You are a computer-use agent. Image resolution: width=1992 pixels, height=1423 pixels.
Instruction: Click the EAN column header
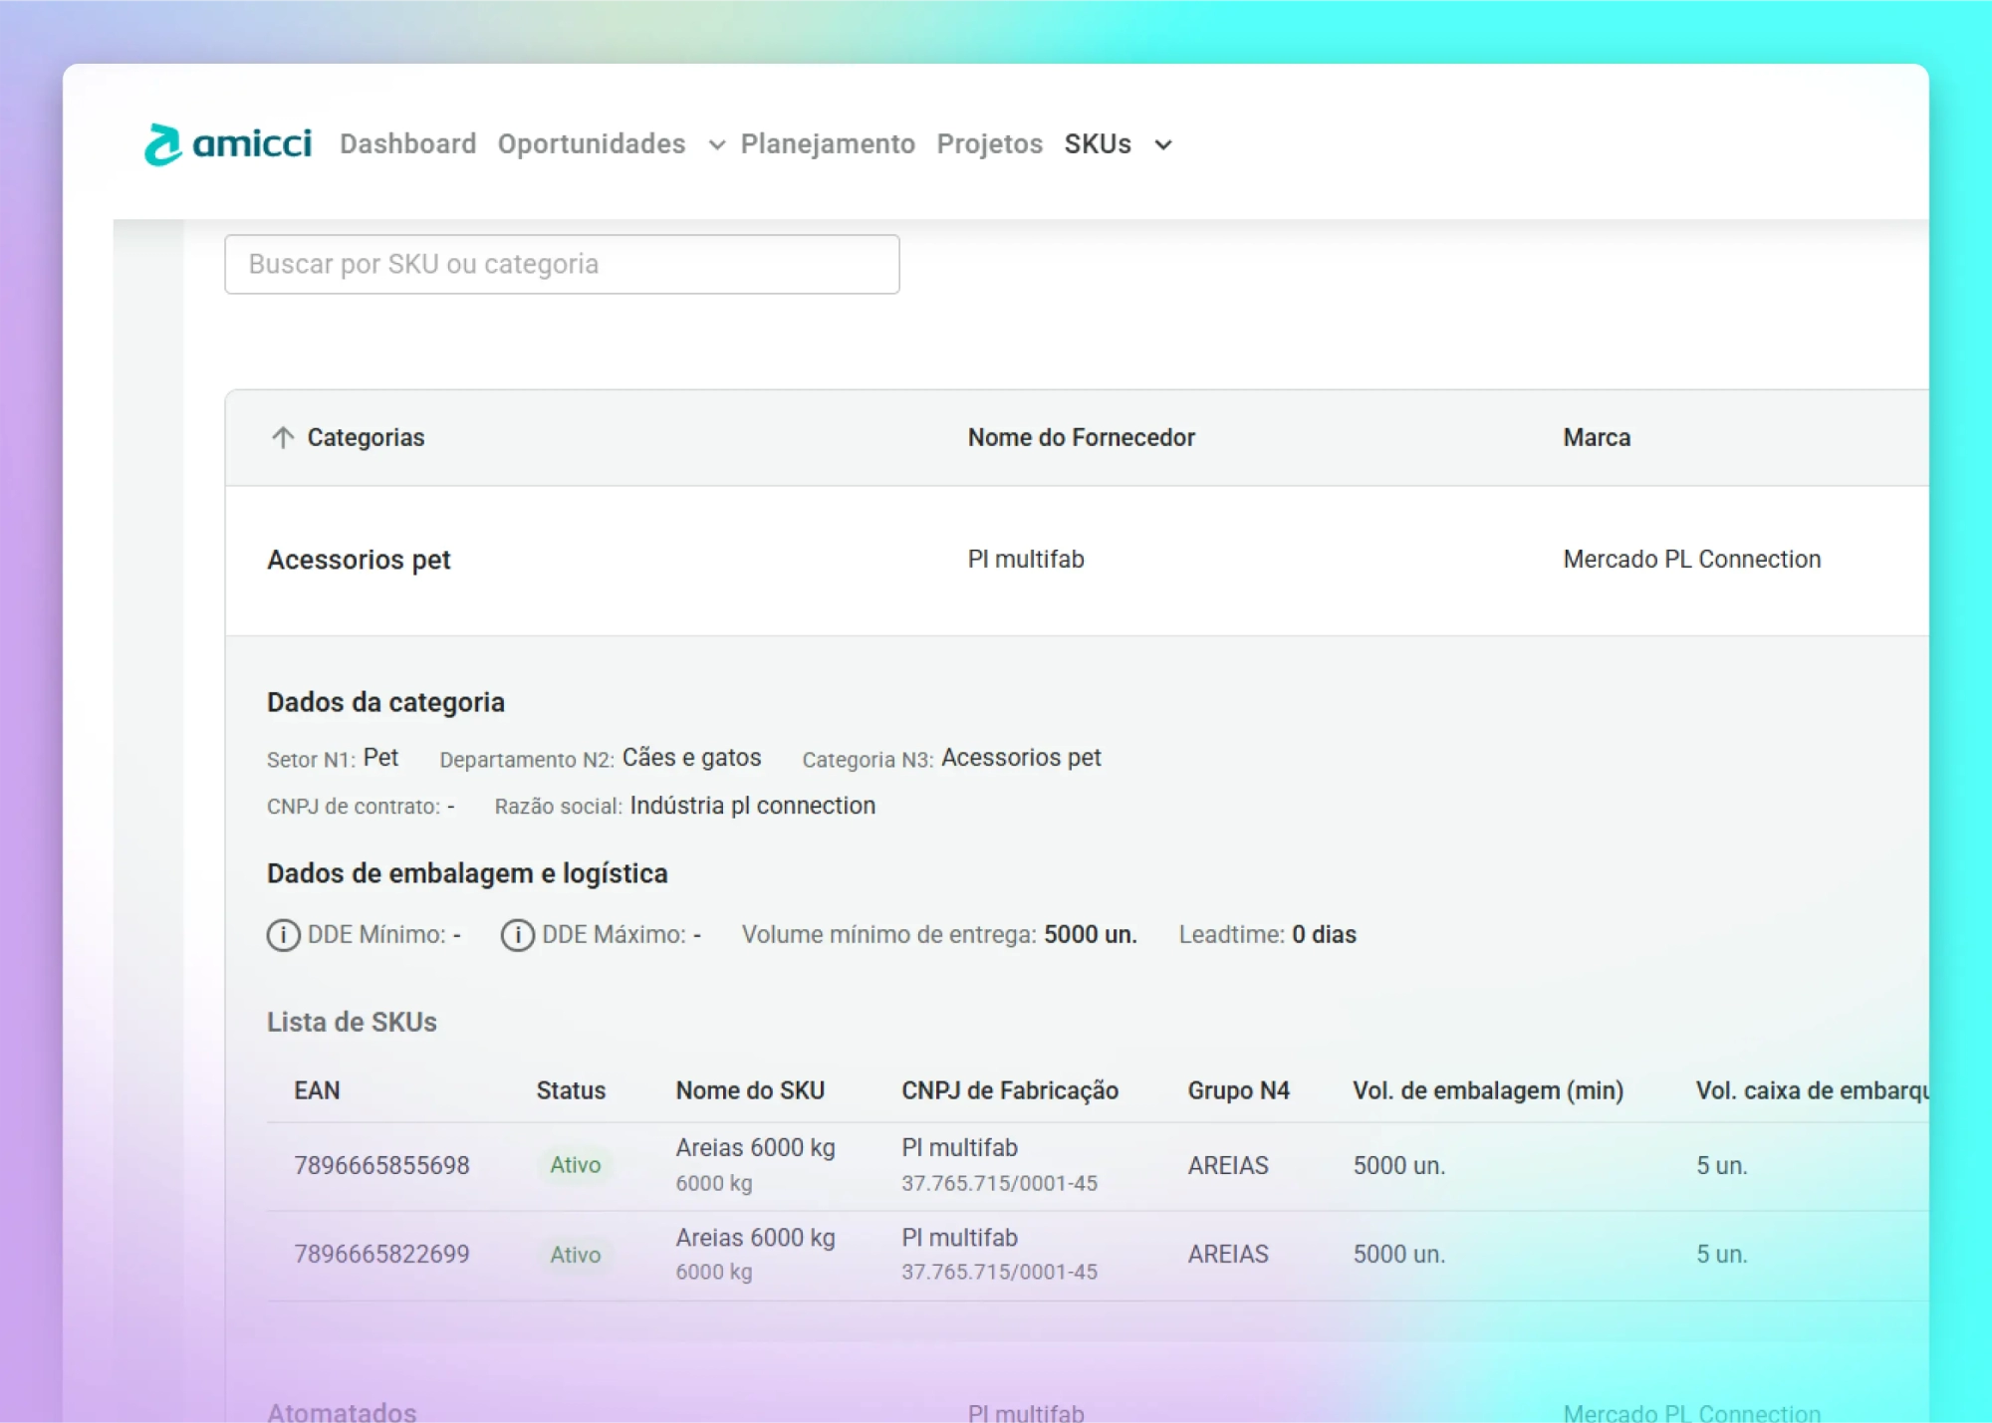pyautogui.click(x=317, y=1090)
